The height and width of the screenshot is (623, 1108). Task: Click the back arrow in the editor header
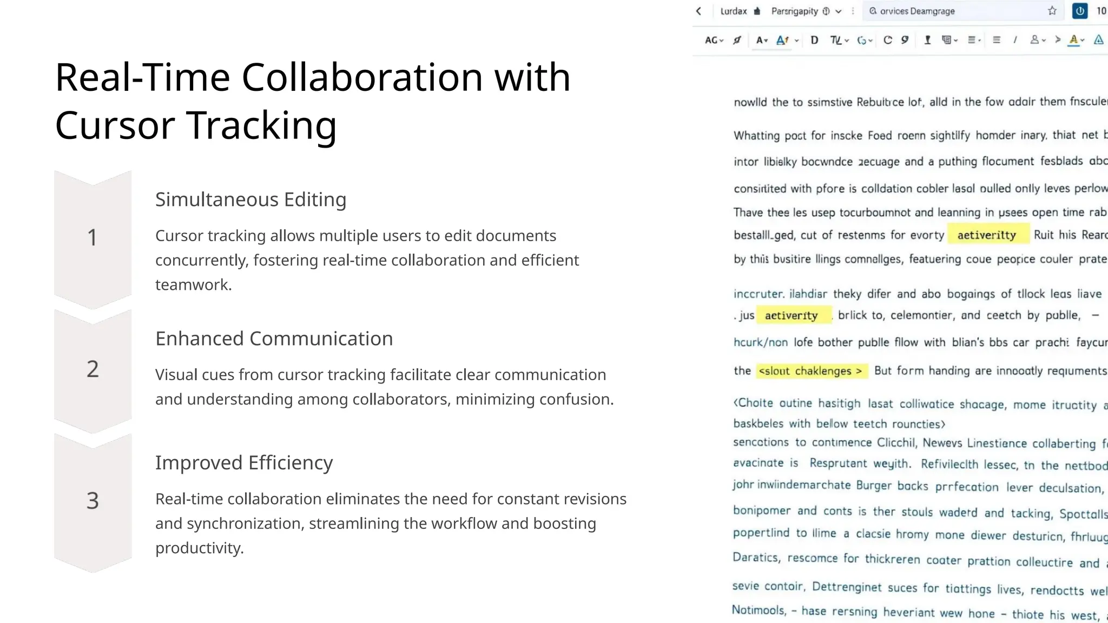[x=699, y=11]
